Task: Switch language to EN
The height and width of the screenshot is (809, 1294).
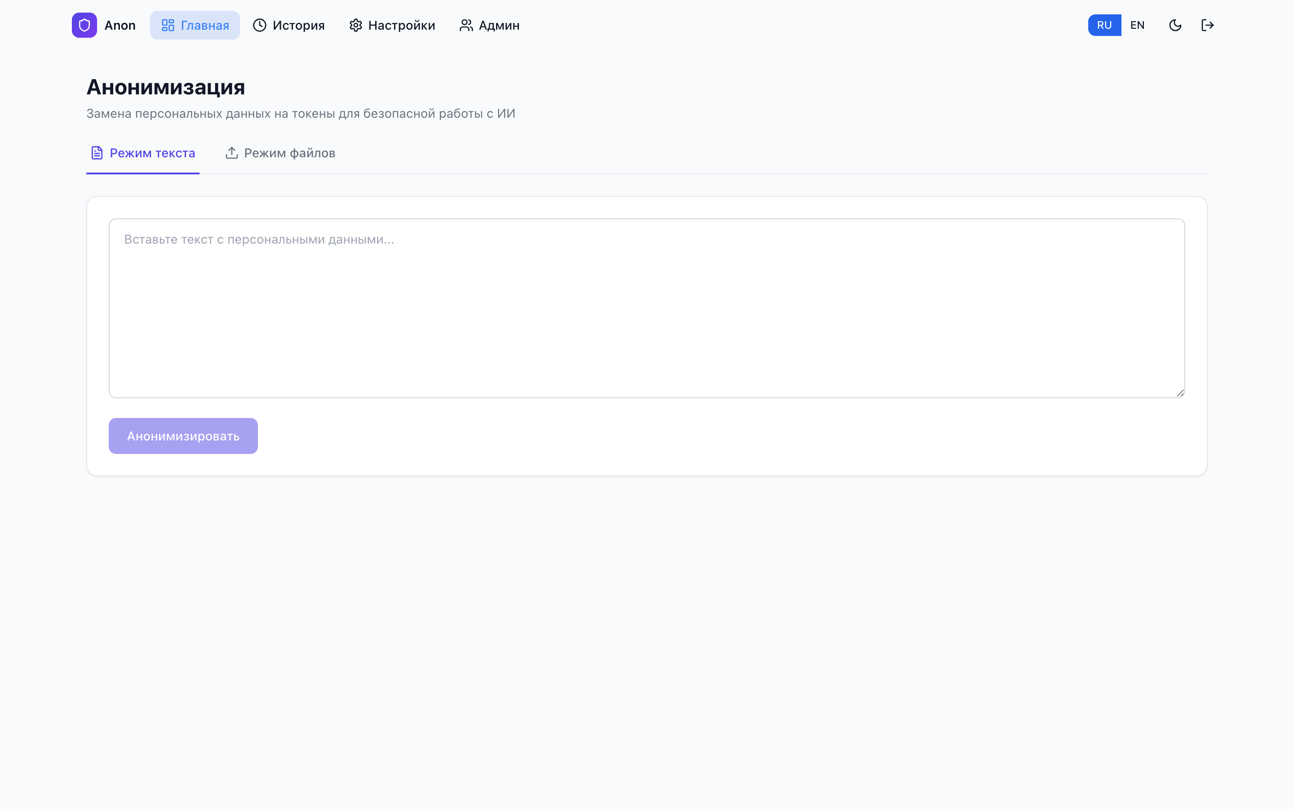Action: click(1137, 25)
